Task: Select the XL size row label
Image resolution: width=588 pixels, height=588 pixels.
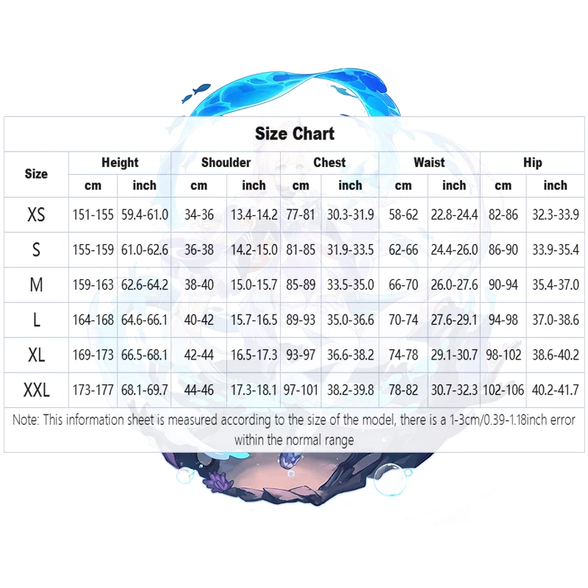Action: click(x=36, y=355)
